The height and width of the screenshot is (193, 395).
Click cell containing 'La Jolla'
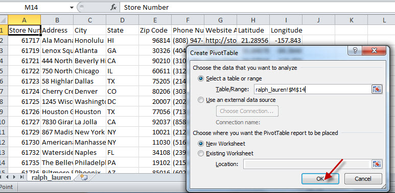tap(90, 122)
